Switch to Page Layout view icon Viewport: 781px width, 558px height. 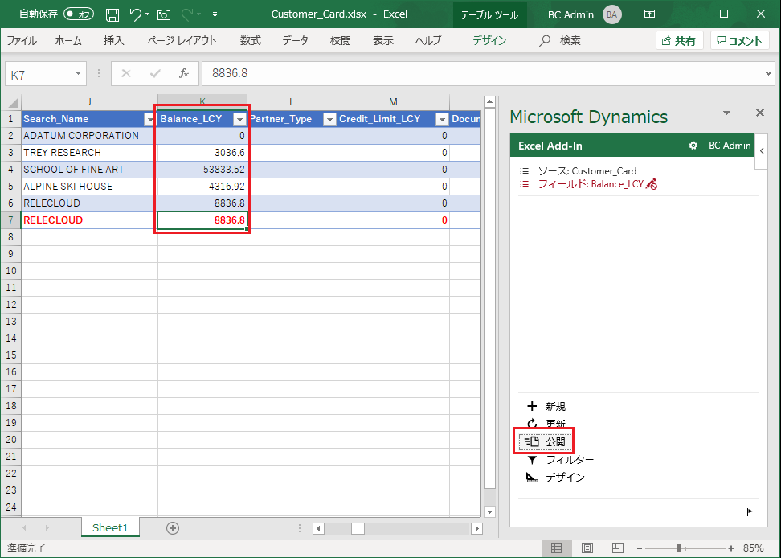[587, 548]
